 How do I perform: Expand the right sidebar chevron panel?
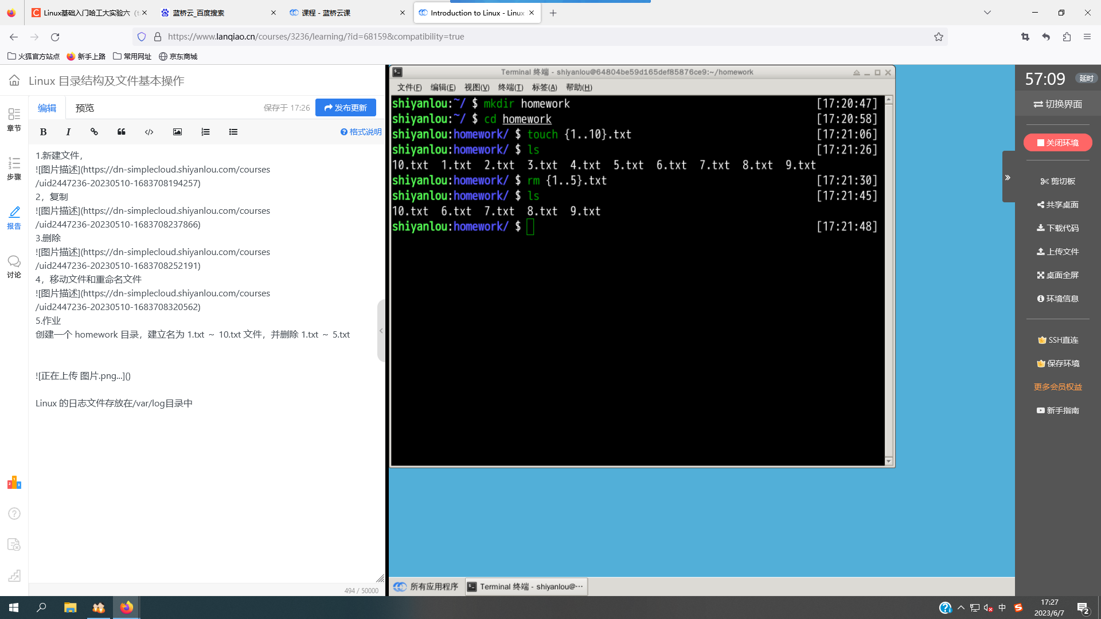click(x=1009, y=177)
